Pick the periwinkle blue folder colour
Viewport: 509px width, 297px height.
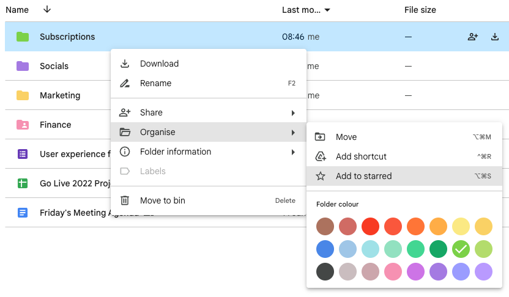(461, 272)
